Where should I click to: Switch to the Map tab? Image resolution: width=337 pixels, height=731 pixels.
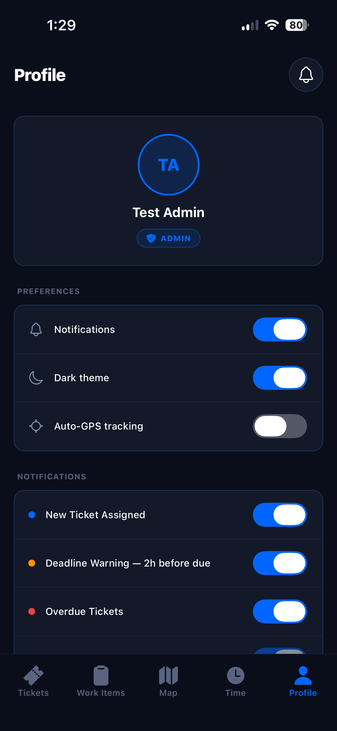pyautogui.click(x=168, y=681)
